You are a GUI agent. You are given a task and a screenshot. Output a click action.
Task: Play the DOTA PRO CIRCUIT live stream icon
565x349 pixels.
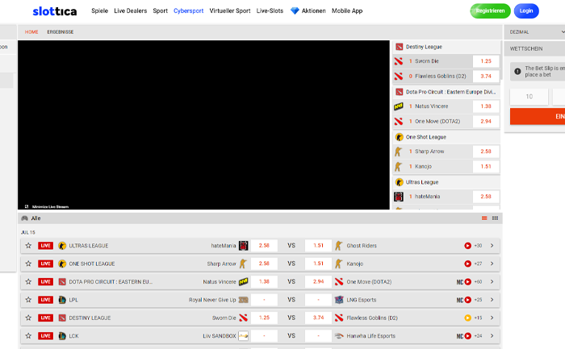point(467,282)
